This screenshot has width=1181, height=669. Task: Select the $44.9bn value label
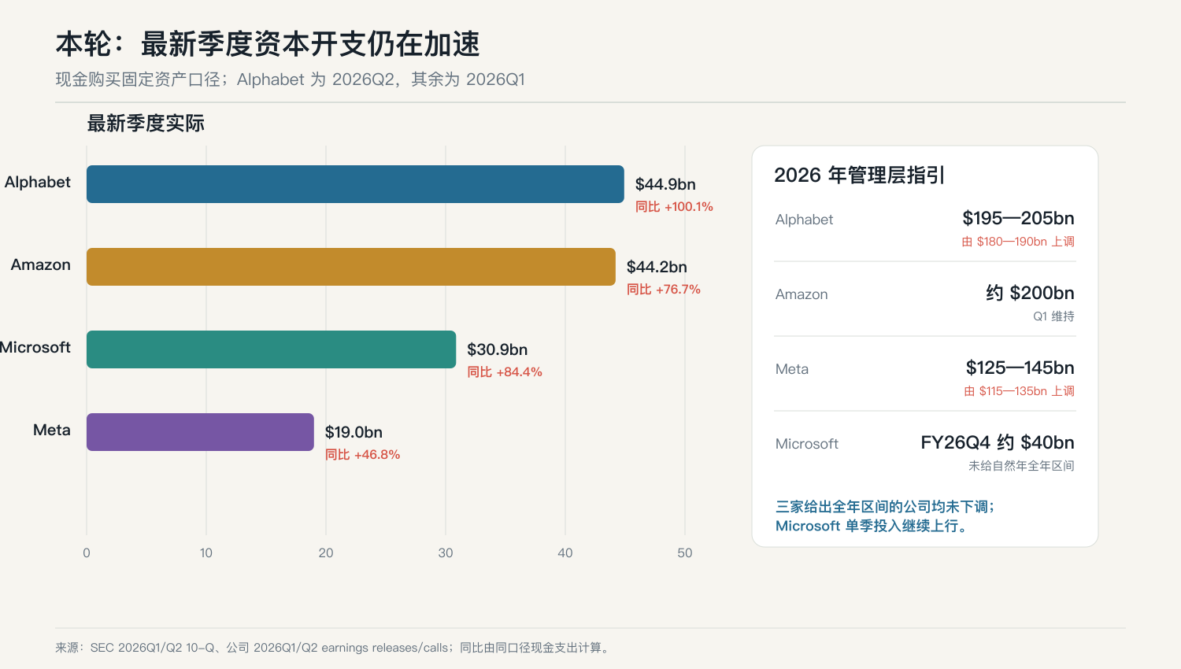pos(665,184)
